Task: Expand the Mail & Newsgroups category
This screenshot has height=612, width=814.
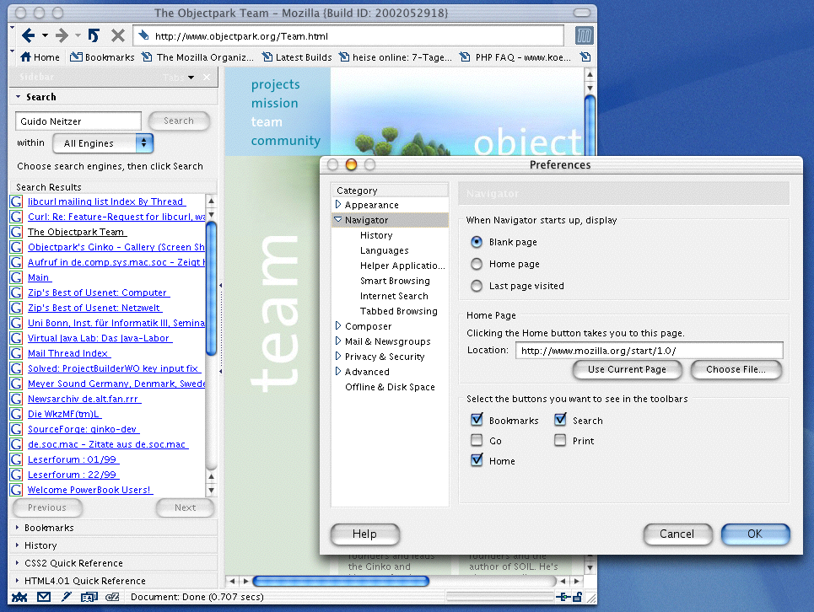Action: [x=338, y=341]
